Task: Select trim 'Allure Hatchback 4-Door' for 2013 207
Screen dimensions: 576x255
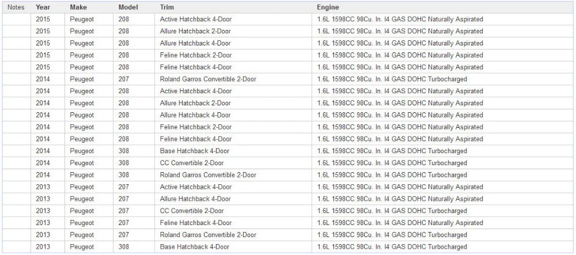Action: click(195, 199)
